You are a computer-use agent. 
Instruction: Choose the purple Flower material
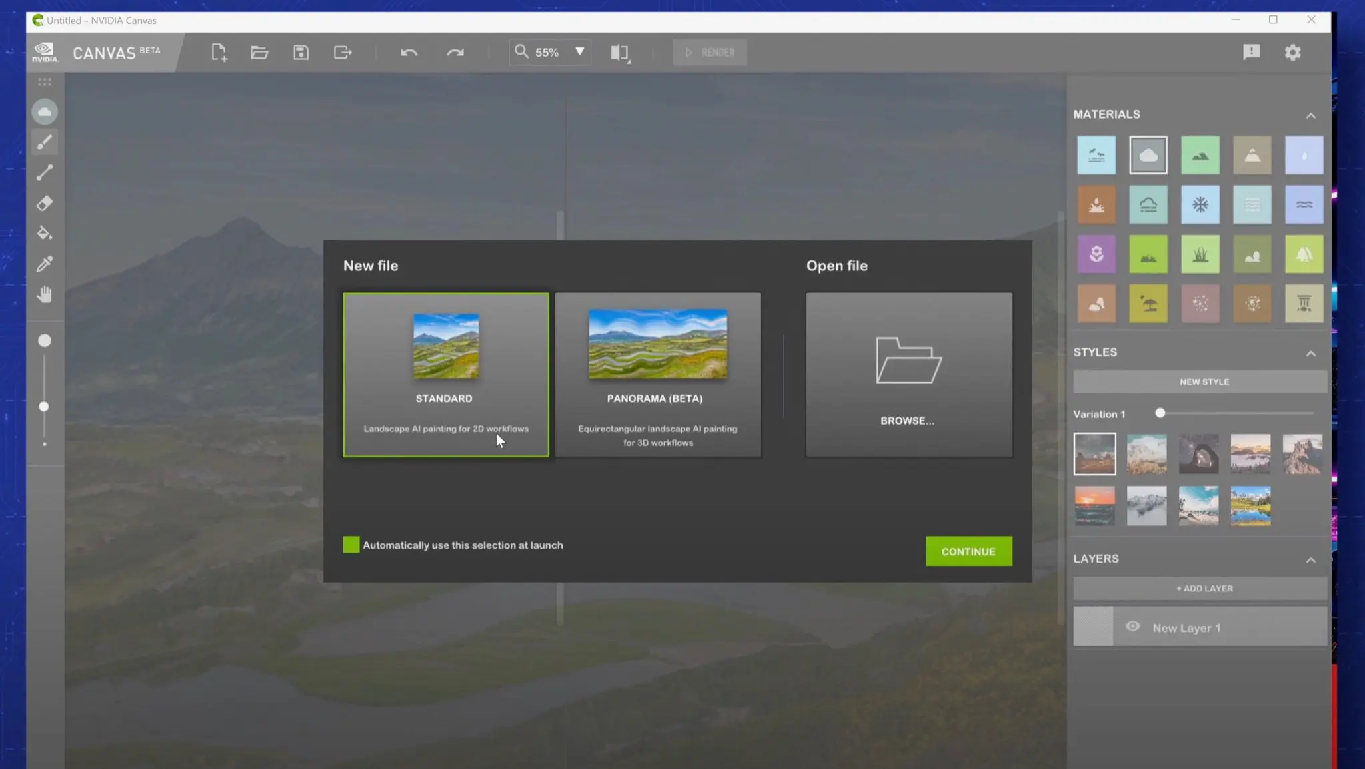pyautogui.click(x=1096, y=254)
